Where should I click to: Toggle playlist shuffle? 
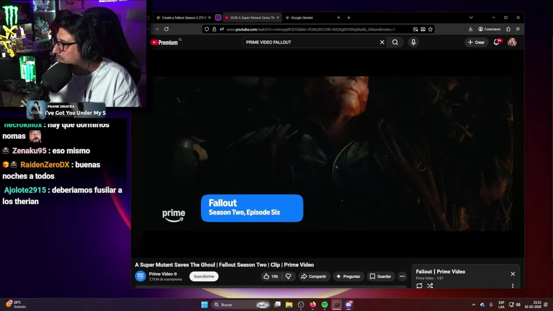(x=430, y=286)
